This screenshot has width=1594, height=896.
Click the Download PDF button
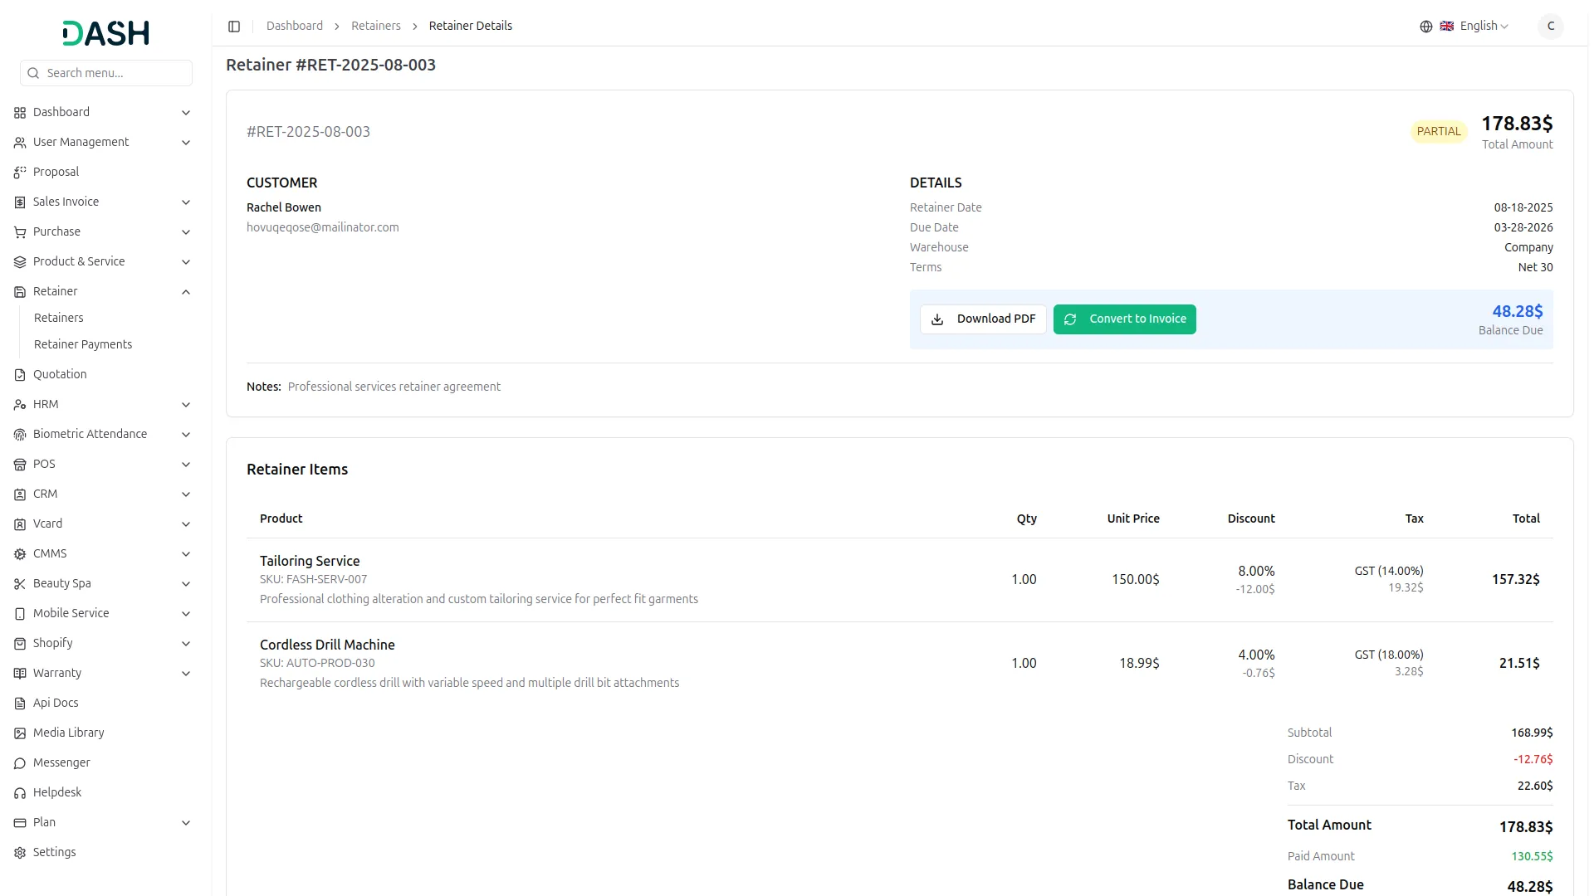(983, 319)
